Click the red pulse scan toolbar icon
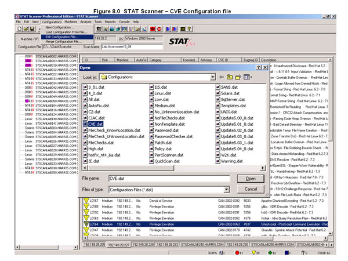Screen dimensions: 348x261 click(x=153, y=29)
